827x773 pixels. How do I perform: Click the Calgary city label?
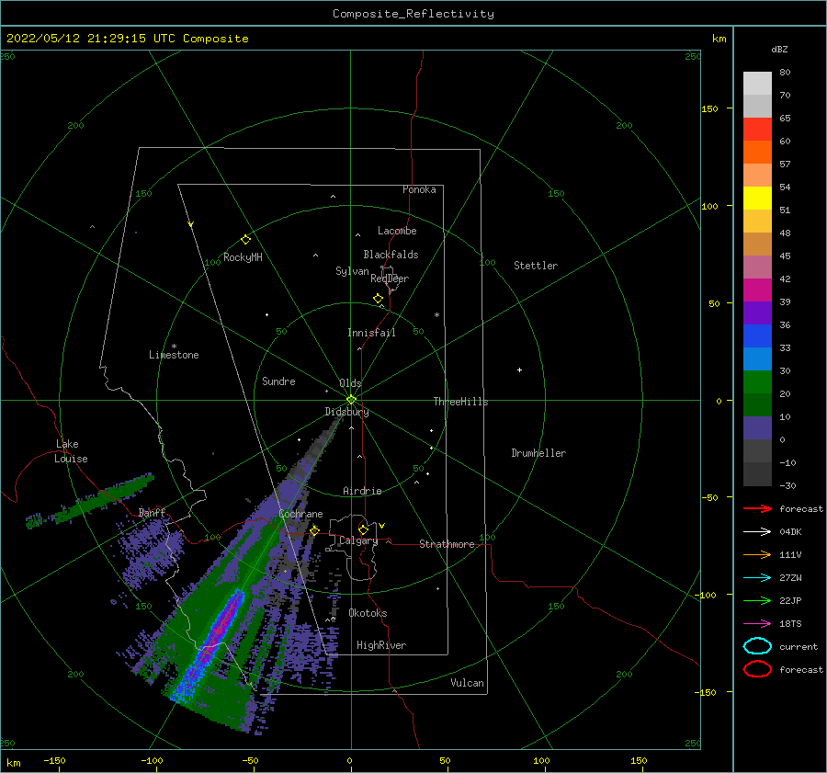coord(358,540)
